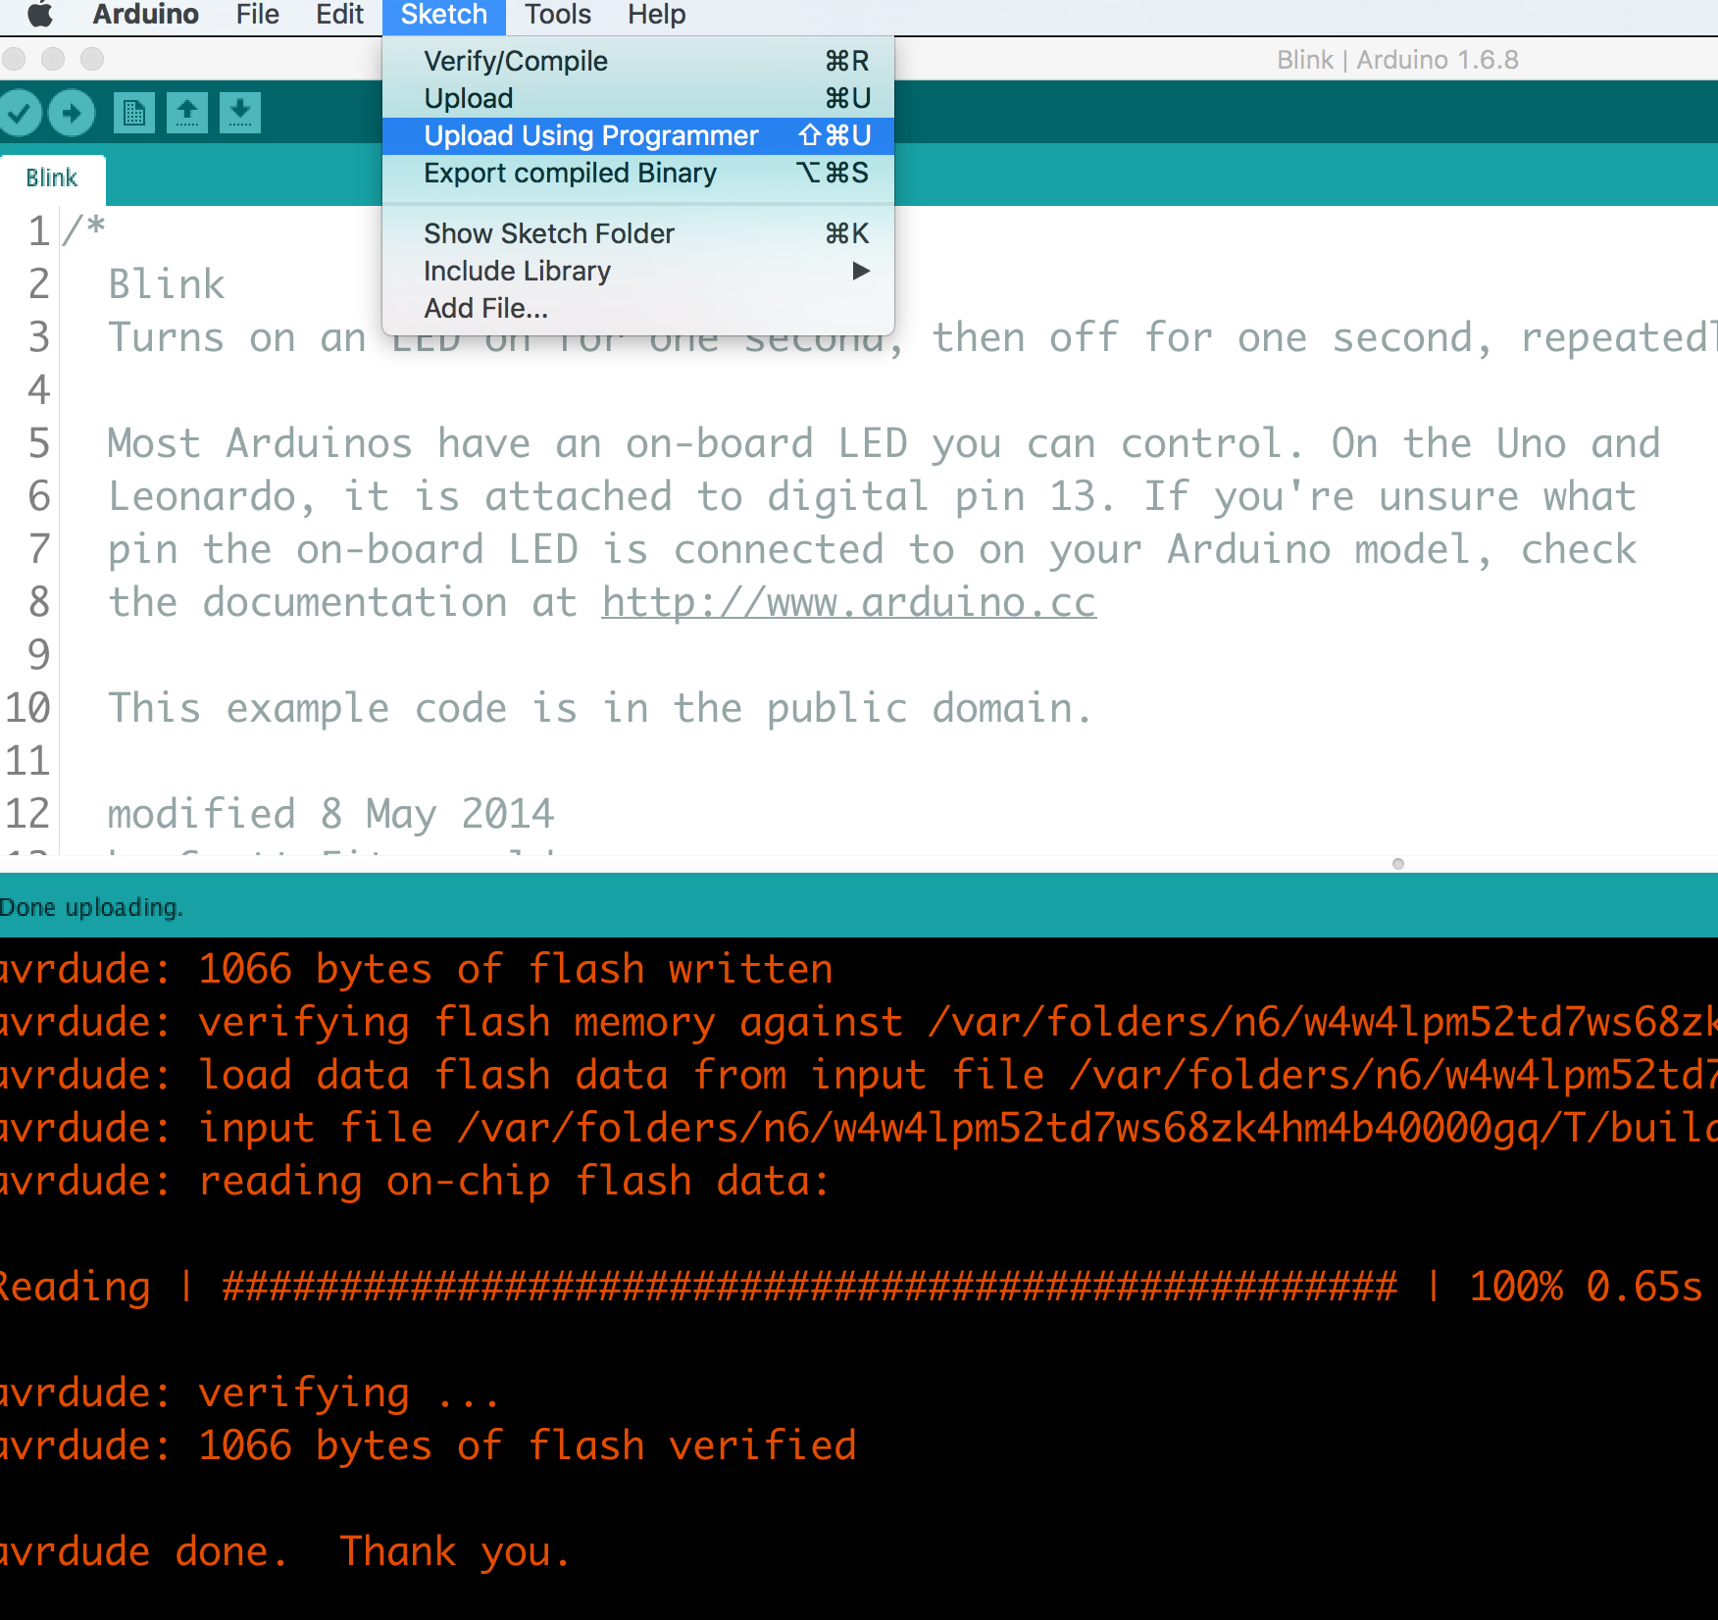Open the Help menu
The width and height of the screenshot is (1718, 1620).
(x=657, y=15)
